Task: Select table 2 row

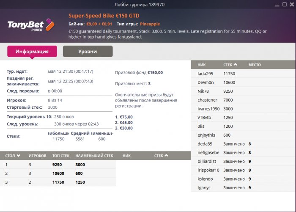Action: coord(58,173)
